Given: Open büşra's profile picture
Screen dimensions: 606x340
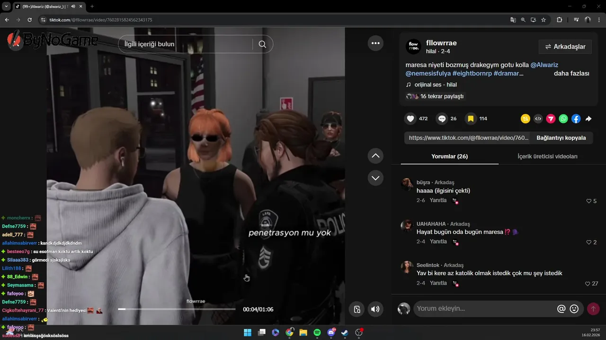Looking at the screenshot, I should pyautogui.click(x=407, y=185).
